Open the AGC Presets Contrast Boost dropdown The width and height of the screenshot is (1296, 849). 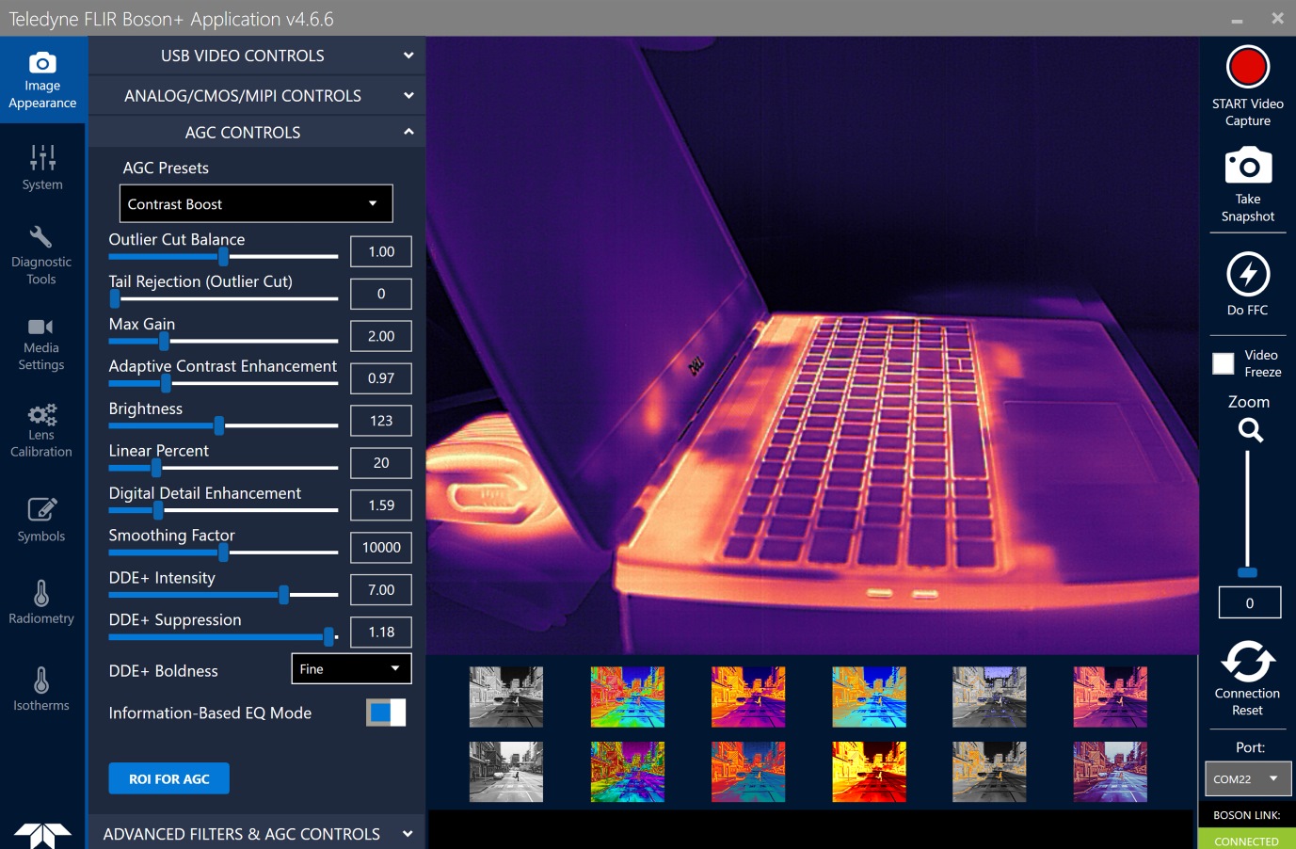[256, 203]
